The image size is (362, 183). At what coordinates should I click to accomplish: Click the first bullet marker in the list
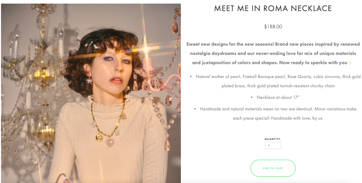pos(191,76)
